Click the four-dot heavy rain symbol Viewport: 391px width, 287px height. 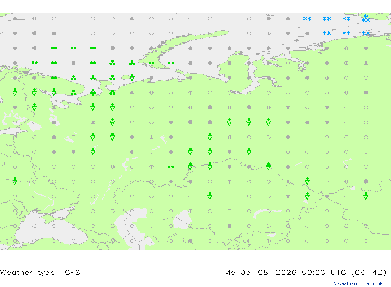[x=93, y=93]
